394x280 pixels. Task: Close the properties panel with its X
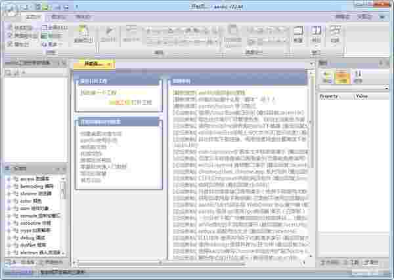click(387, 63)
